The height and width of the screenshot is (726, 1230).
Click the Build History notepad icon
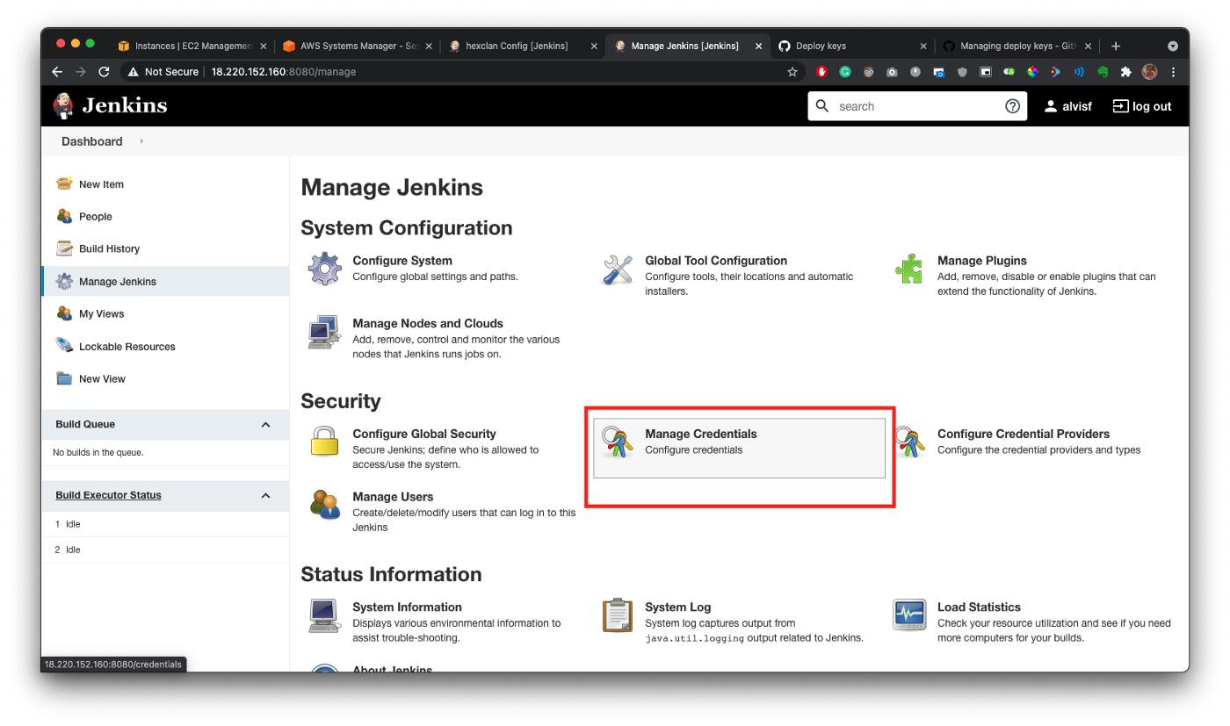(x=64, y=248)
